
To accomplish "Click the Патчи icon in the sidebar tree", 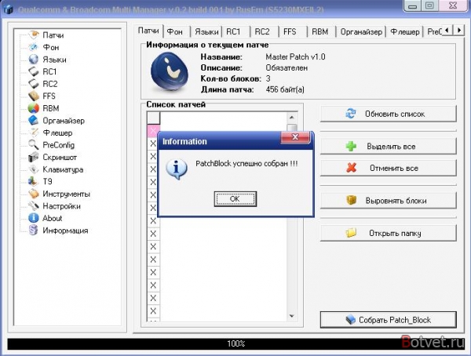I will point(34,35).
